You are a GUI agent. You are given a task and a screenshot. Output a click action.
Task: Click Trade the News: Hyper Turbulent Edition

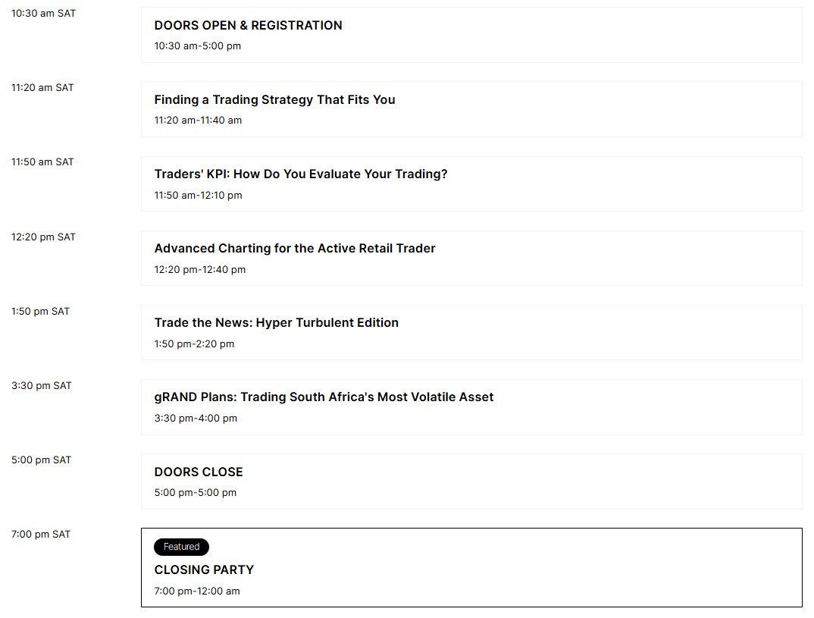(x=276, y=322)
